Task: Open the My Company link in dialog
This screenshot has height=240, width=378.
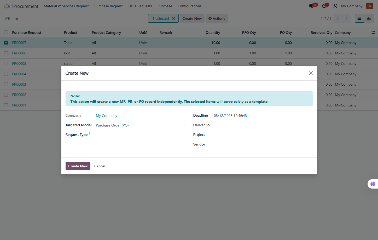Action: [x=107, y=116]
